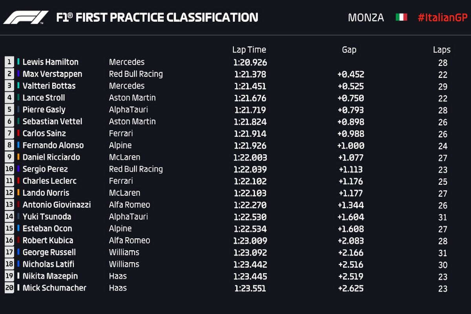Click Yuki Tsunoda's driver name
The image size is (471, 314).
point(47,217)
